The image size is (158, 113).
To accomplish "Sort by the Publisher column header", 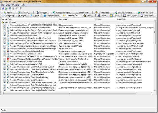I will [x=105, y=19].
